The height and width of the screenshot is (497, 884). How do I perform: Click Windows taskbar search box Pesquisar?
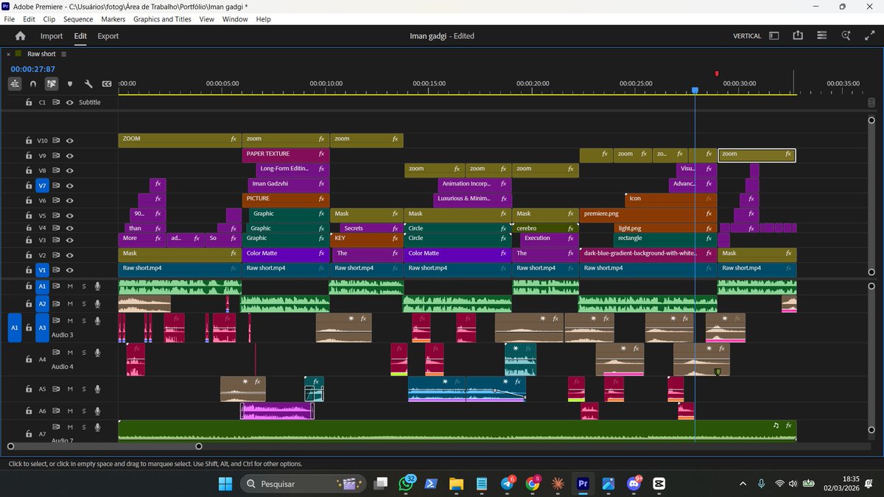click(x=302, y=484)
